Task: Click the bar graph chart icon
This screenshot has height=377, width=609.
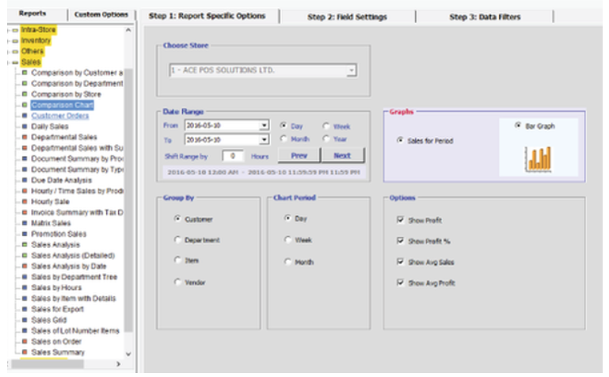Action: (538, 159)
